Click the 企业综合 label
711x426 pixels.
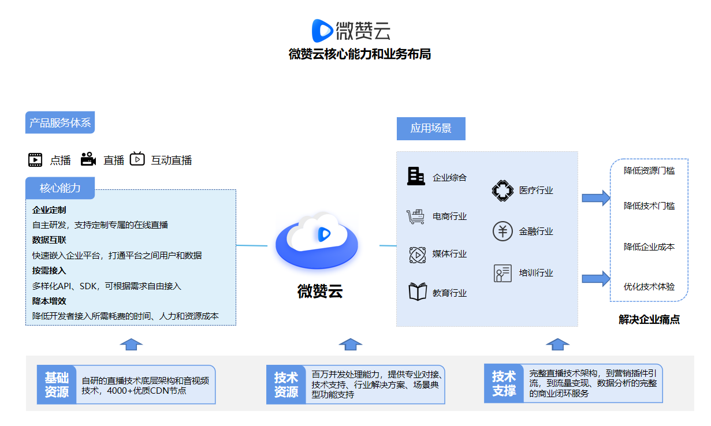point(449,178)
